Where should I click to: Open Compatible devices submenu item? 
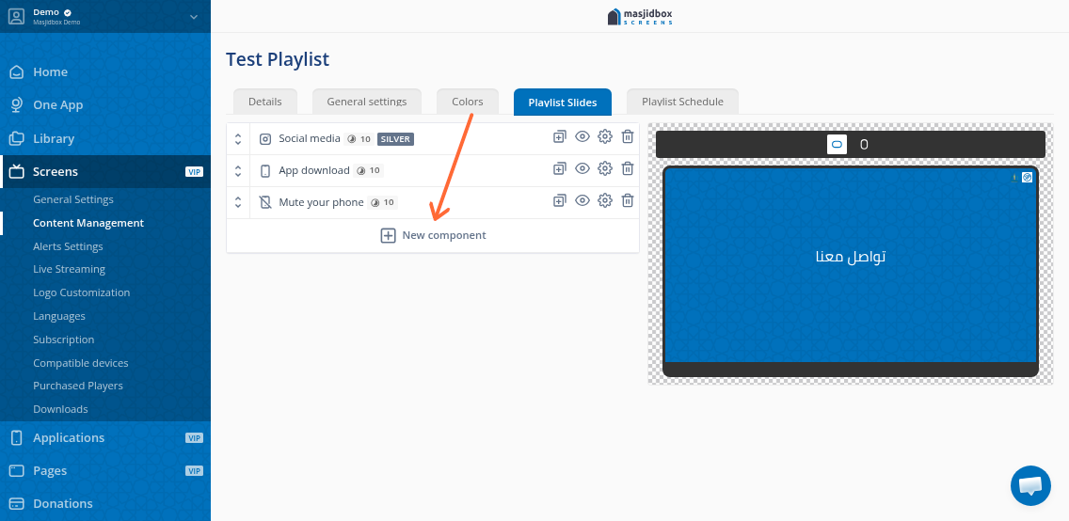click(x=80, y=363)
